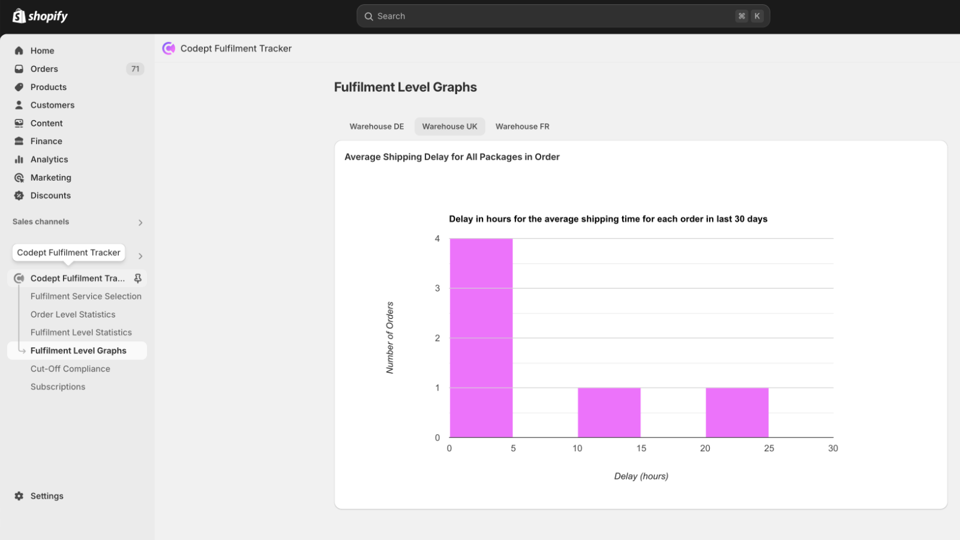Open the Discounts icon

tap(19, 195)
